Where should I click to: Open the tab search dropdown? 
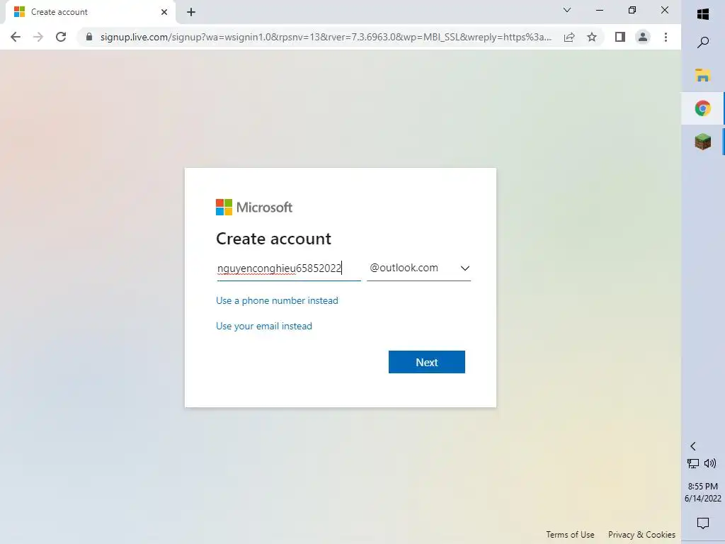point(567,10)
